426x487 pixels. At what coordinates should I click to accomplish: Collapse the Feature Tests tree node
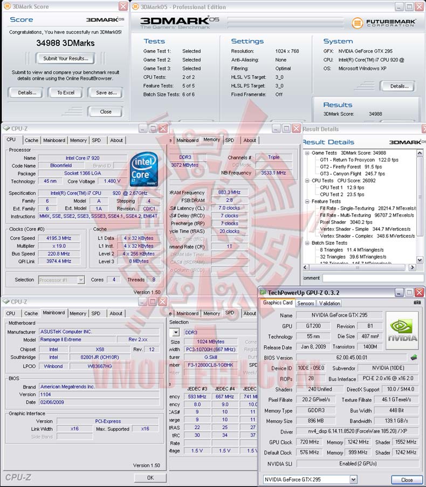tap(307, 201)
